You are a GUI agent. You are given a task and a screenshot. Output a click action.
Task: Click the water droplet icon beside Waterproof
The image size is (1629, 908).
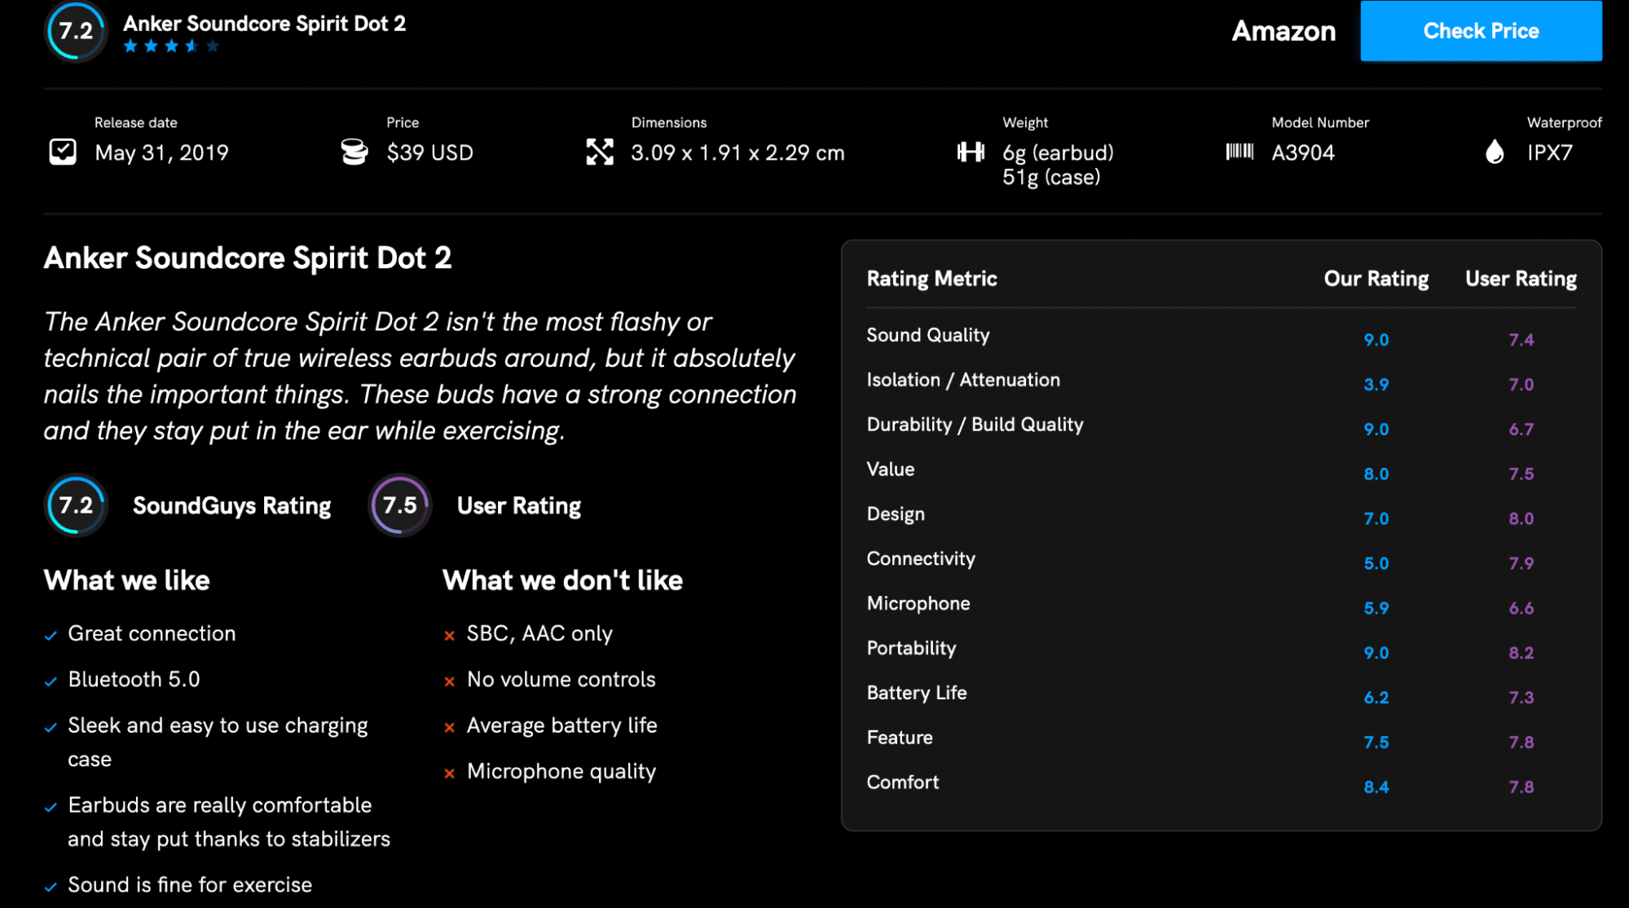[x=1495, y=152]
